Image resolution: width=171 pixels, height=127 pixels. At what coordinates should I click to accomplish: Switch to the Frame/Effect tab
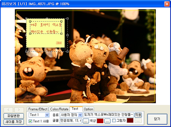38,109
